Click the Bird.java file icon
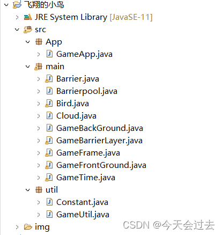The image size is (223, 235). click(x=49, y=104)
